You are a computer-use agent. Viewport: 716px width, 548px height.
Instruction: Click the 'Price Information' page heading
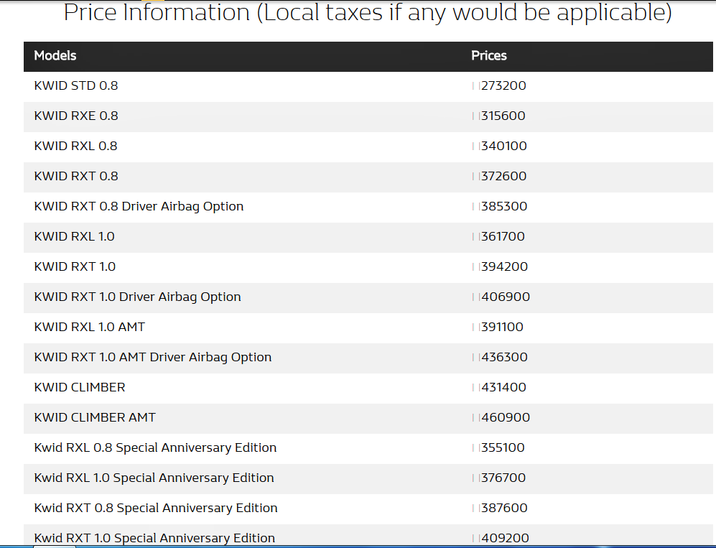368,13
